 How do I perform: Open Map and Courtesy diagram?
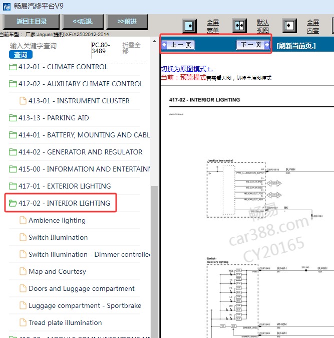pos(57,271)
